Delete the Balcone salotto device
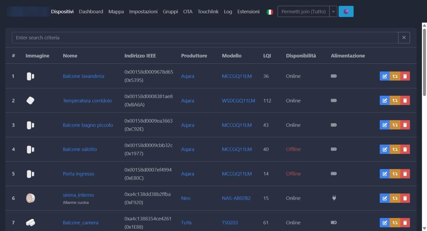Image resolution: width=427 pixels, height=231 pixels. (x=405, y=149)
